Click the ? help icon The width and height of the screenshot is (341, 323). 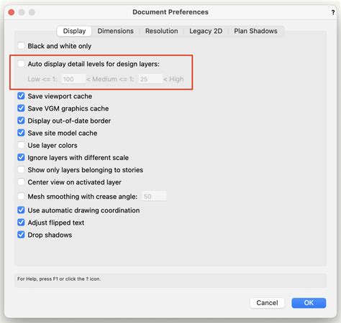click(x=333, y=12)
